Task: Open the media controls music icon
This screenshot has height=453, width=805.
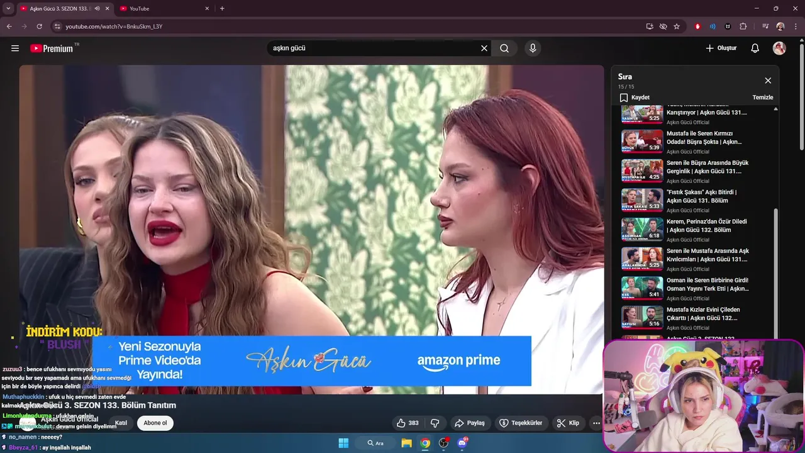Action: (765, 26)
